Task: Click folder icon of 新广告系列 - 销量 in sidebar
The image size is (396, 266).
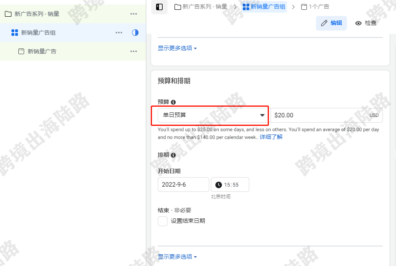Action: point(8,14)
